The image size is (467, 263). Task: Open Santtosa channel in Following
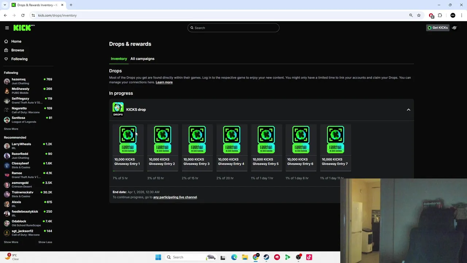click(x=28, y=119)
